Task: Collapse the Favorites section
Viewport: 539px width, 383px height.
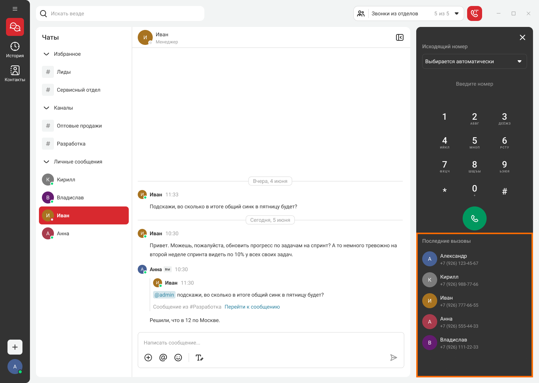Action: 46,54
